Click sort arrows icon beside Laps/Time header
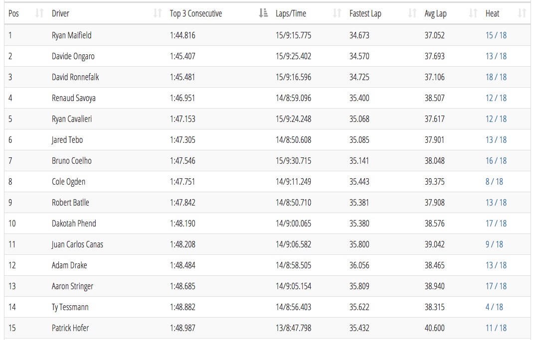 (337, 13)
